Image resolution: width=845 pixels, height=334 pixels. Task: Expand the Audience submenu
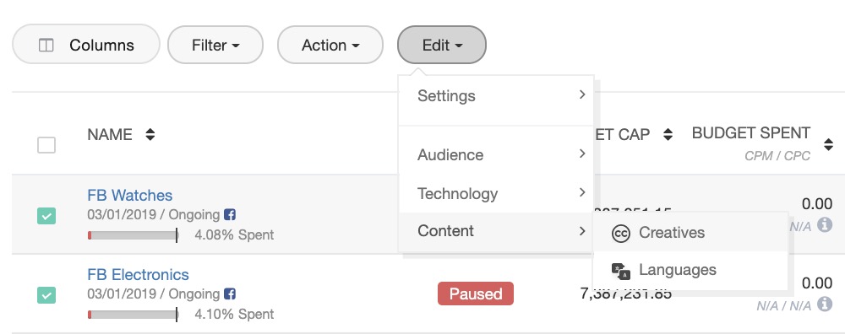[x=496, y=155]
